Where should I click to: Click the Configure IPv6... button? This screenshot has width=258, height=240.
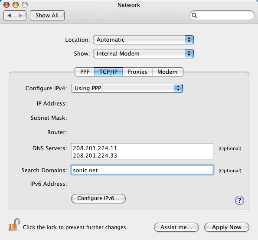click(98, 198)
